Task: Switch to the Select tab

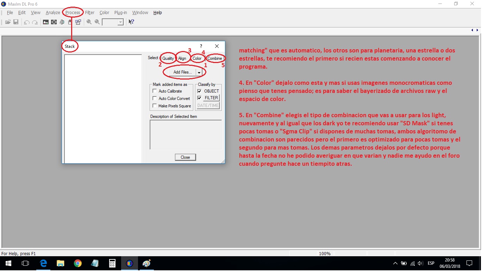Action: coord(153,58)
